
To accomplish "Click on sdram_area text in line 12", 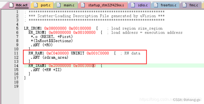I will pos(55,57).
